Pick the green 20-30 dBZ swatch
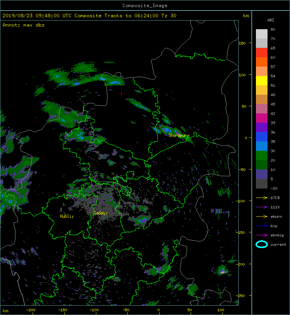This screenshot has width=290, height=315. coord(262,156)
